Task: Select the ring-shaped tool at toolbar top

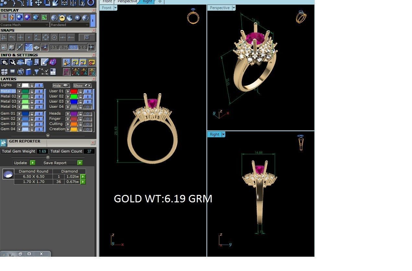Action: tap(91, 3)
